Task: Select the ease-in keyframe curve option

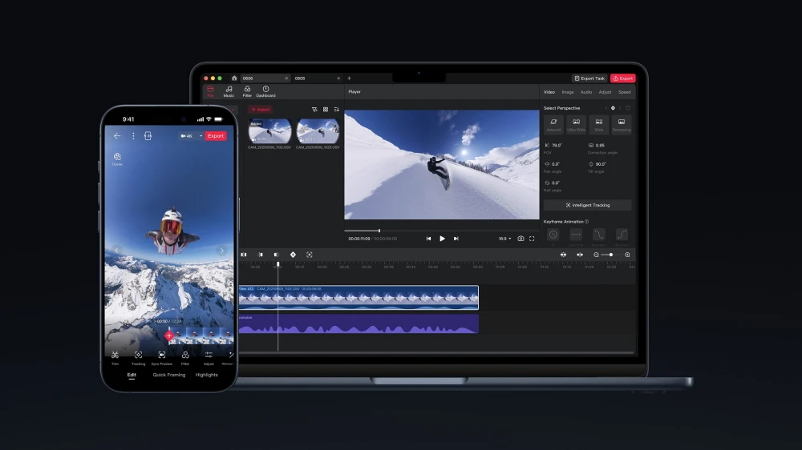Action: pos(622,235)
